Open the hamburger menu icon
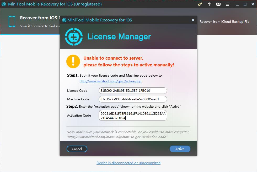The height and width of the screenshot is (172, 257). click(x=228, y=4)
